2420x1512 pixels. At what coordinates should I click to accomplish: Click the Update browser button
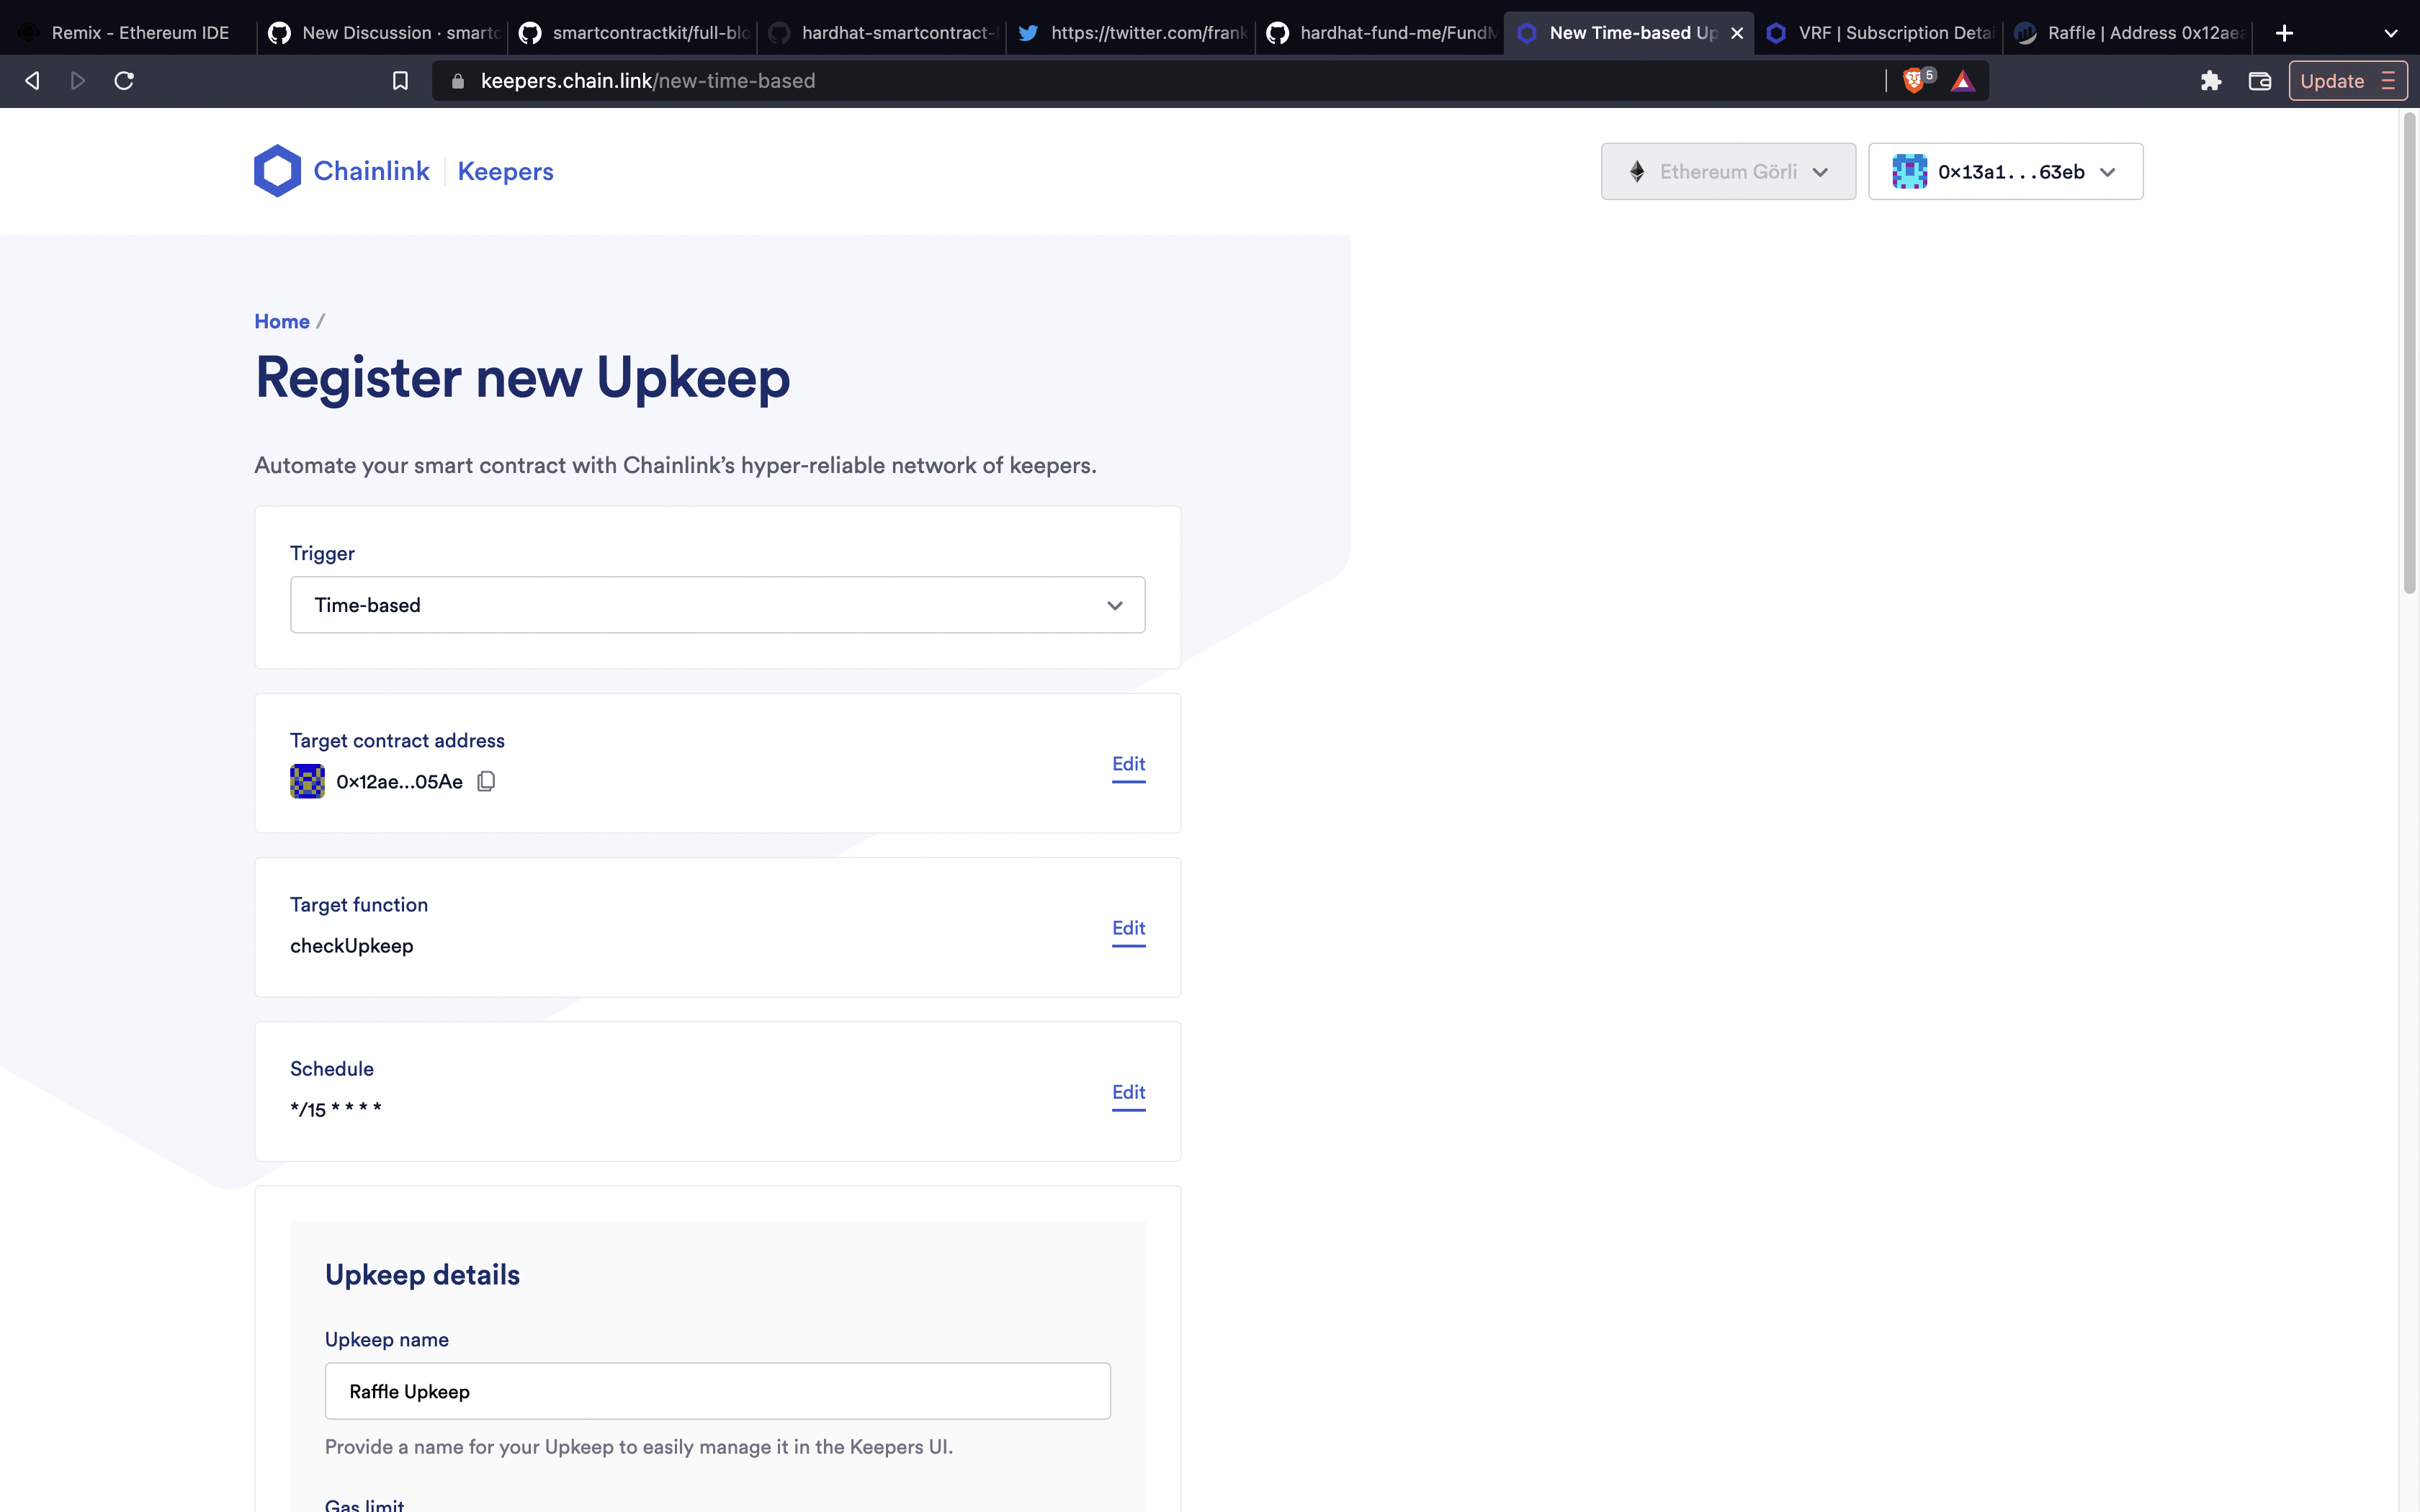[x=2347, y=81]
